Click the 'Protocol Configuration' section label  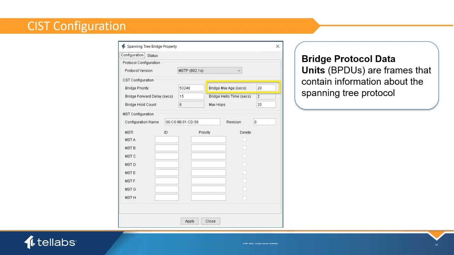(141, 63)
